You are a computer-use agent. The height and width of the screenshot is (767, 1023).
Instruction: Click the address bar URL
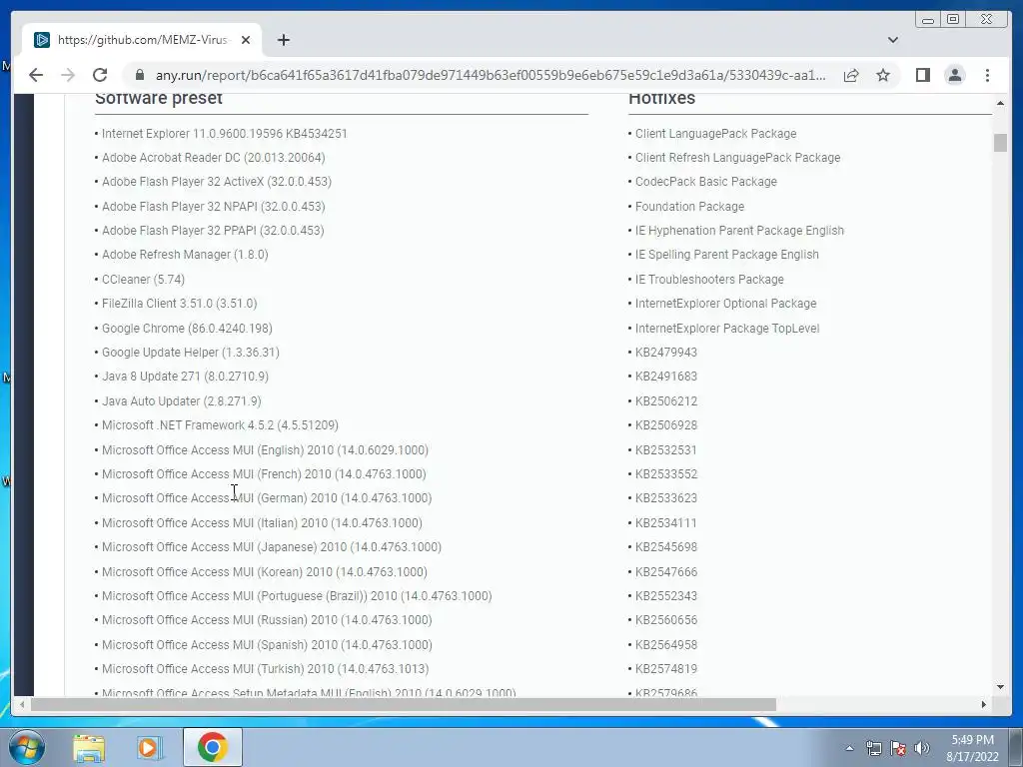(490, 75)
